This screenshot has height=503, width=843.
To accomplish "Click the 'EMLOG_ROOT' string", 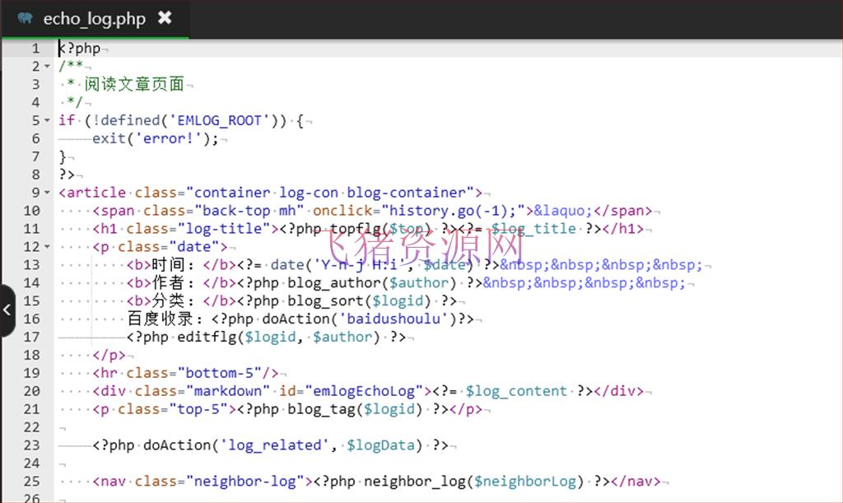I will (220, 121).
